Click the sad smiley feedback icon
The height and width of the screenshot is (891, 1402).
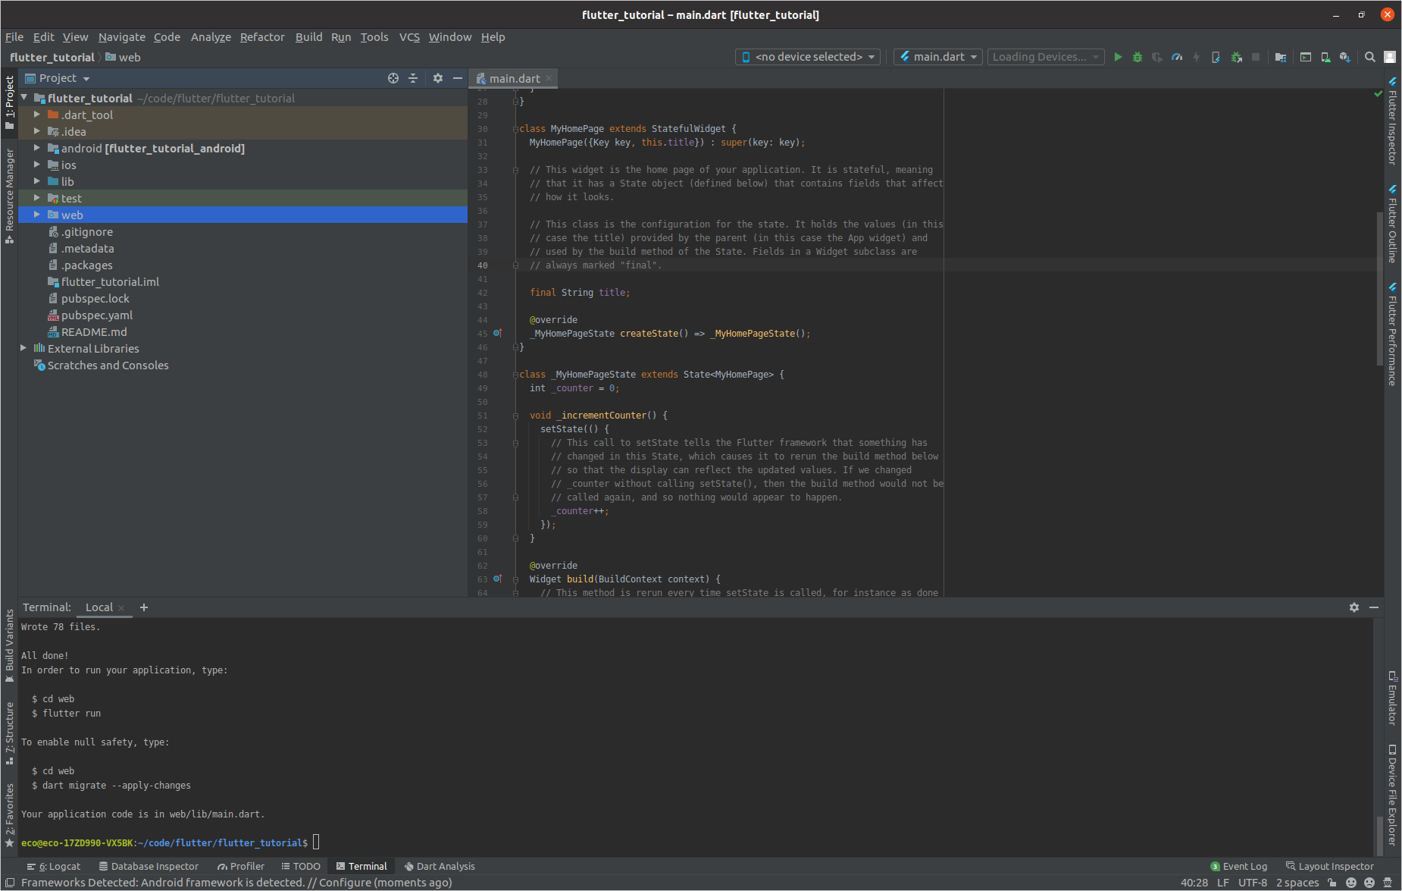point(1369,883)
